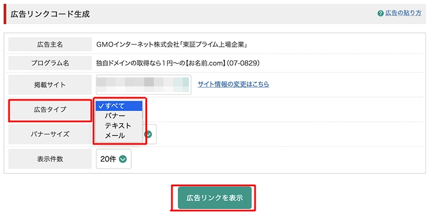Viewport: 430px width, 214px height.
Task: Click the help question-mark icon
Action: 380,14
